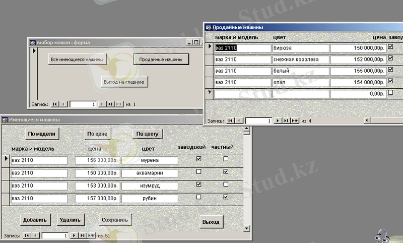Go to first record in Проданные машины
Screen dimensions: 403x243
point(230,120)
